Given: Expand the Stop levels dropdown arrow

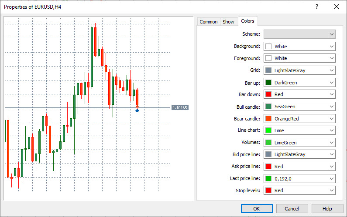Looking at the screenshot, I should (x=332, y=190).
